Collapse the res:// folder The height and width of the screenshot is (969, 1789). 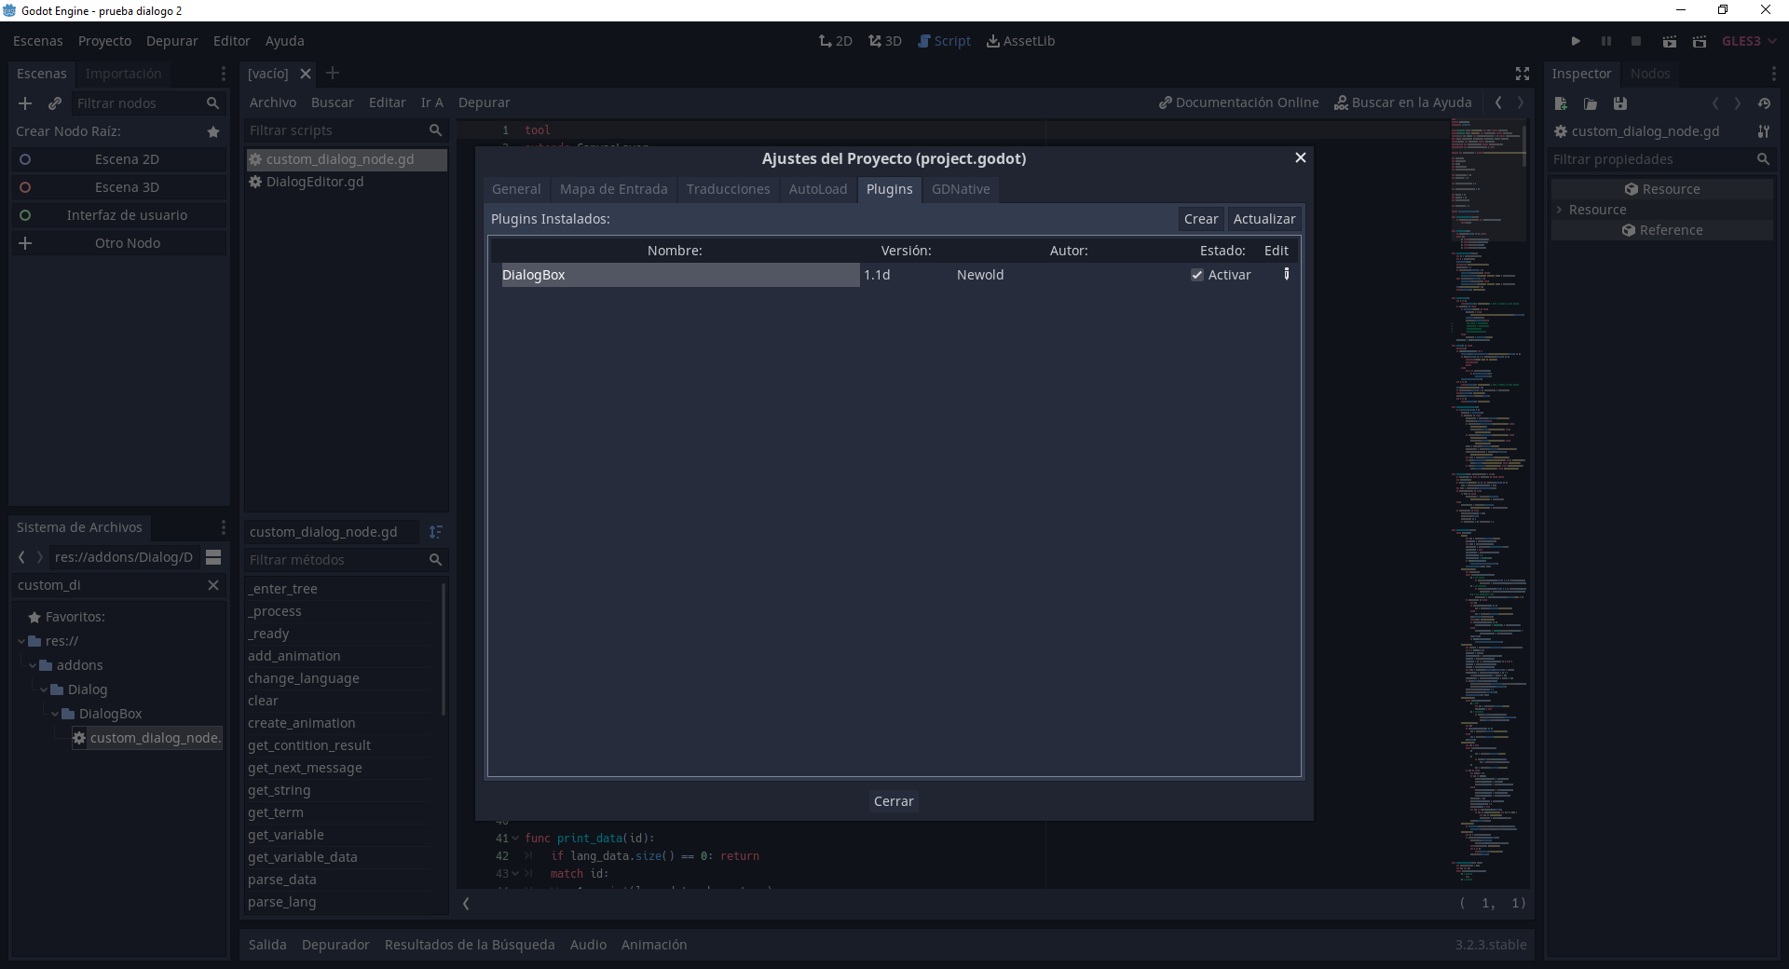coord(22,641)
